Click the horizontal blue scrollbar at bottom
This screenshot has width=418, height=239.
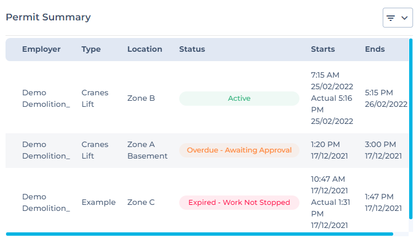[199, 234]
